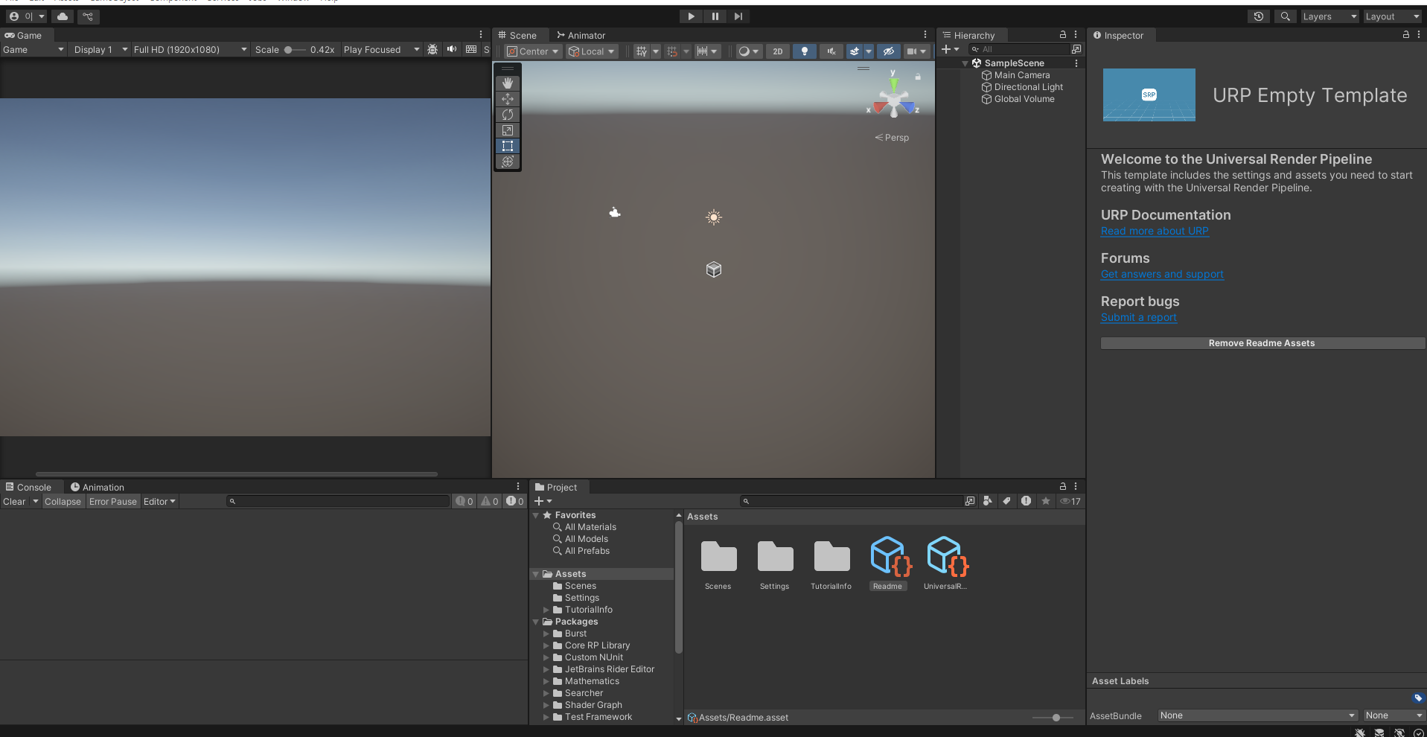Switch to the Animation tab
The height and width of the screenshot is (737, 1427).
[x=98, y=487]
